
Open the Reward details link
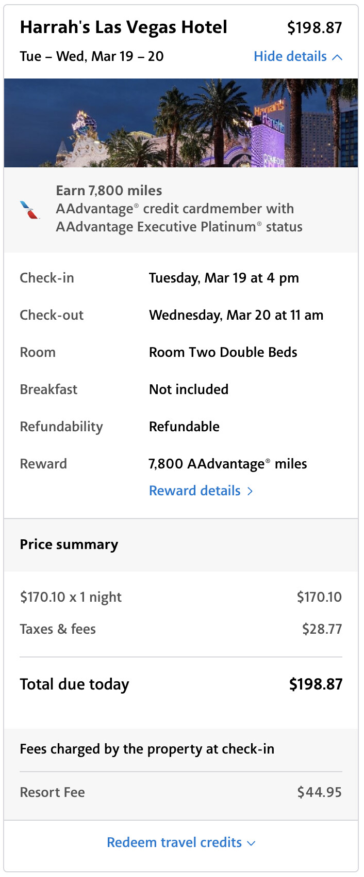click(195, 491)
